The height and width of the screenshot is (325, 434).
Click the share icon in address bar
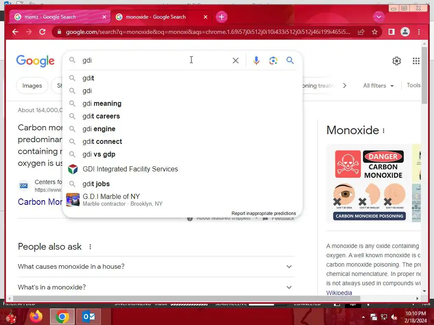coord(361,32)
